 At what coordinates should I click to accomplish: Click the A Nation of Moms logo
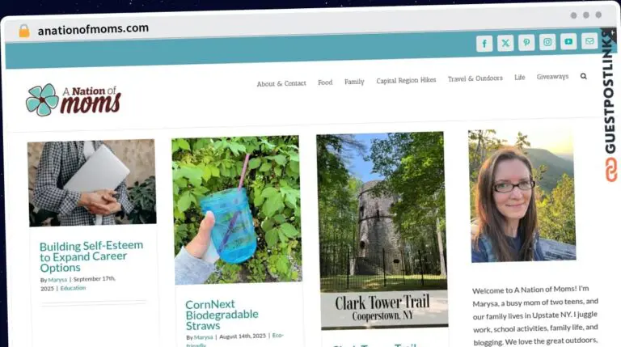(x=73, y=99)
